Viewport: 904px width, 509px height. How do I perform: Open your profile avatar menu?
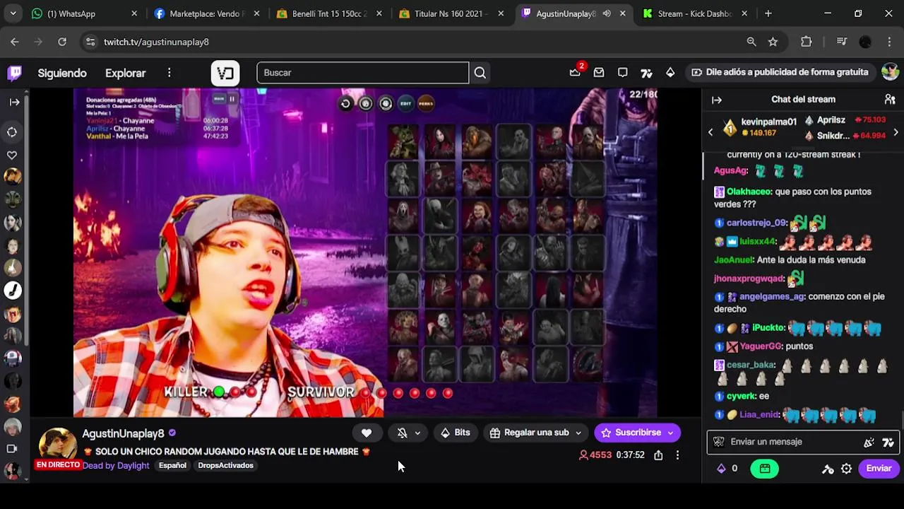(x=890, y=72)
